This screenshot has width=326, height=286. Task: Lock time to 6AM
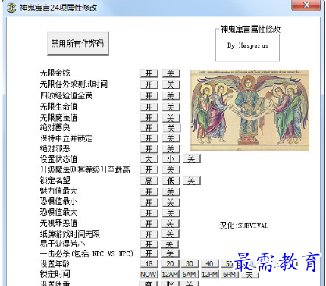(190, 274)
